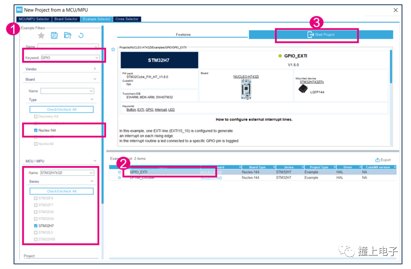Click Check/Uncheck All under board Type
The width and height of the screenshot is (411, 269).
(62, 109)
